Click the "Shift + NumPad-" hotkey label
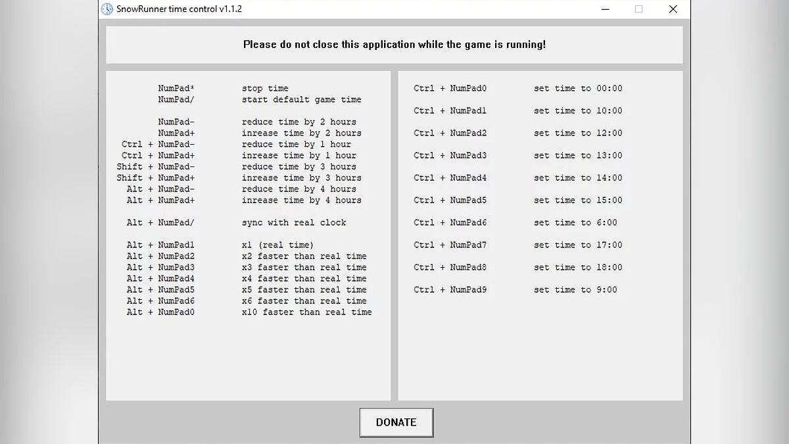The image size is (789, 444). 156,166
